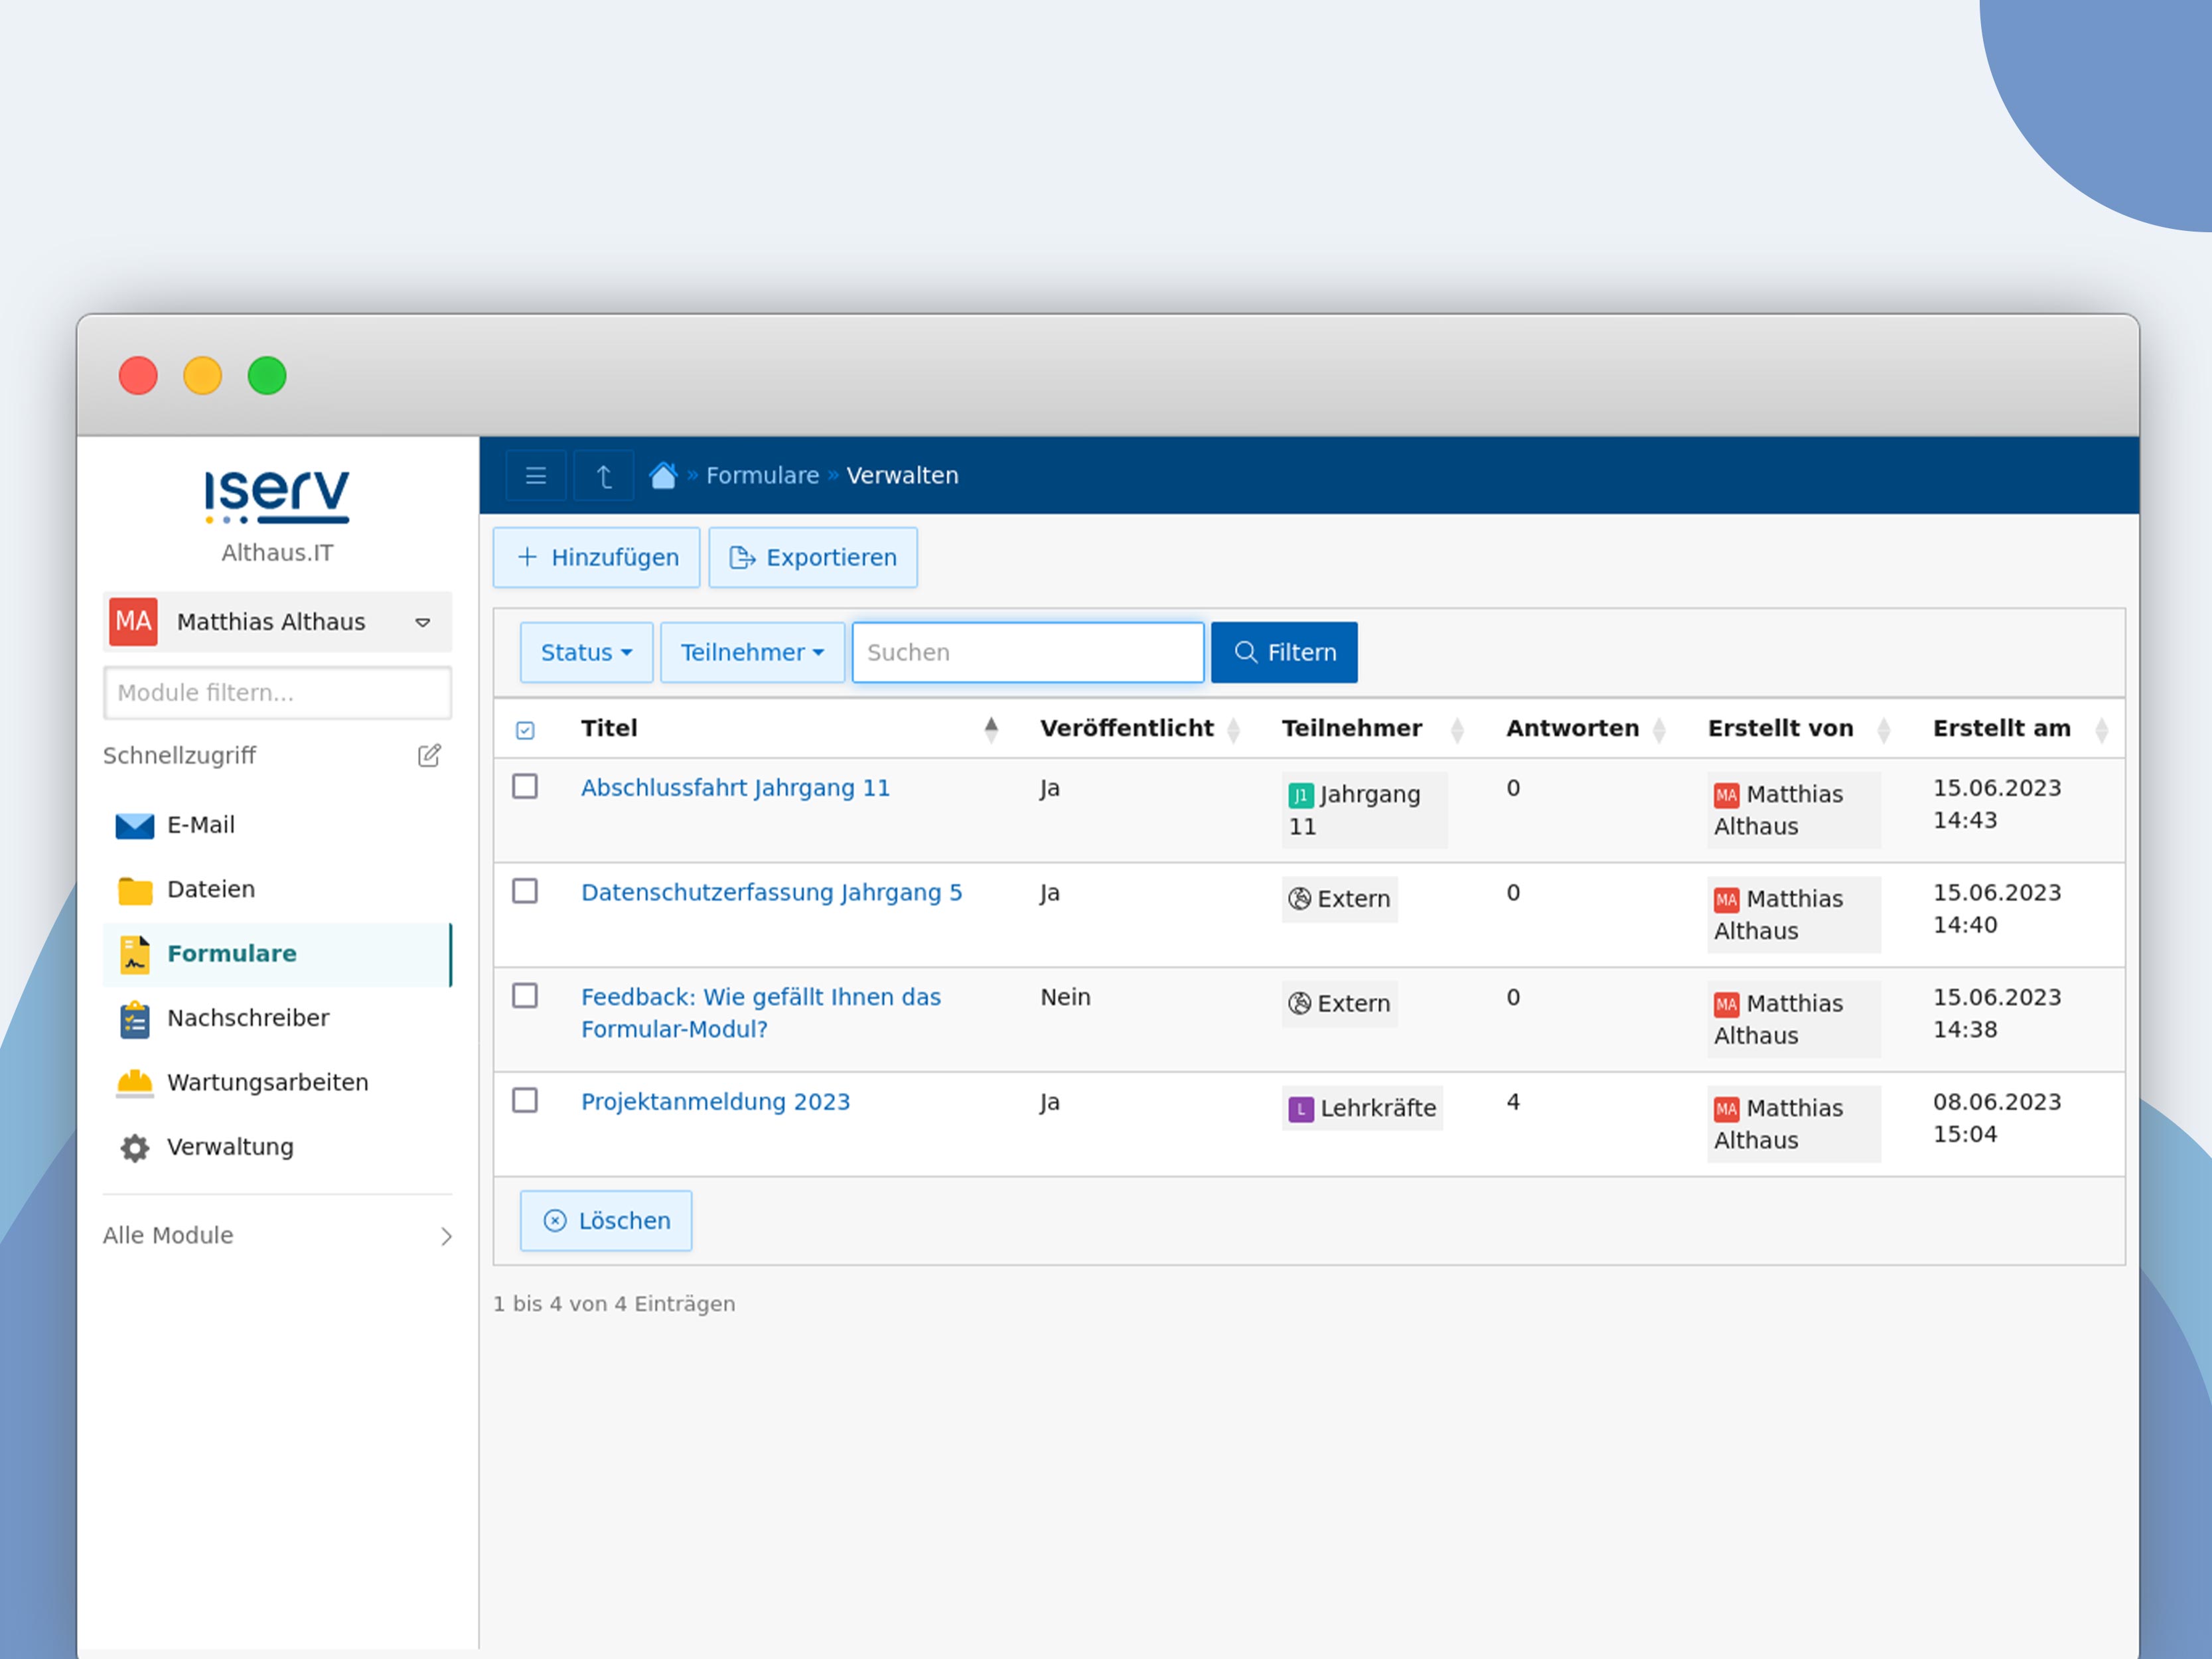This screenshot has height=1659, width=2212.
Task: Click the IServ logo
Action: tap(277, 496)
